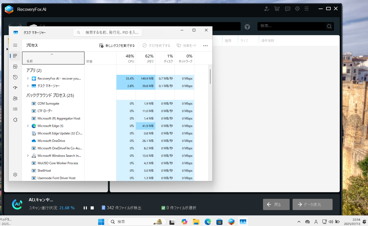The height and width of the screenshot is (226, 368).
Task: Click 新しいタスクを実行する button
Action: tap(117, 46)
